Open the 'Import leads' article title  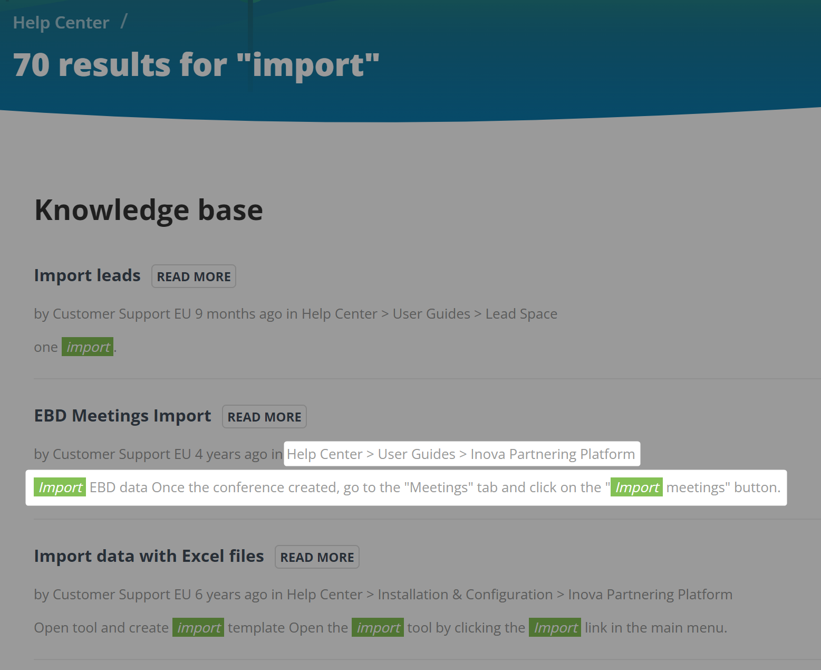[88, 275]
